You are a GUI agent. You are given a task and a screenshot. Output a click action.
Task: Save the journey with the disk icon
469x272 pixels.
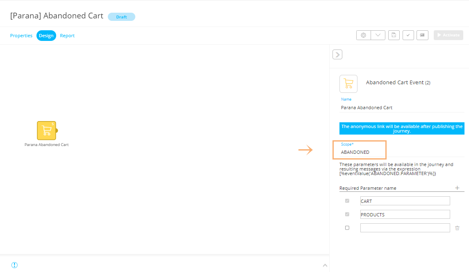click(394, 35)
